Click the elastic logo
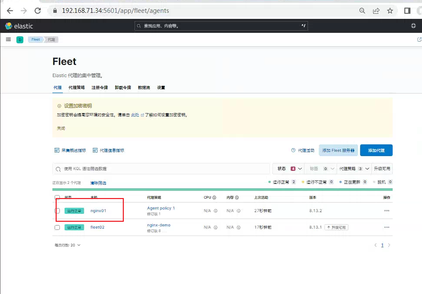Viewport: 422px width, 294px height. pyautogui.click(x=19, y=26)
